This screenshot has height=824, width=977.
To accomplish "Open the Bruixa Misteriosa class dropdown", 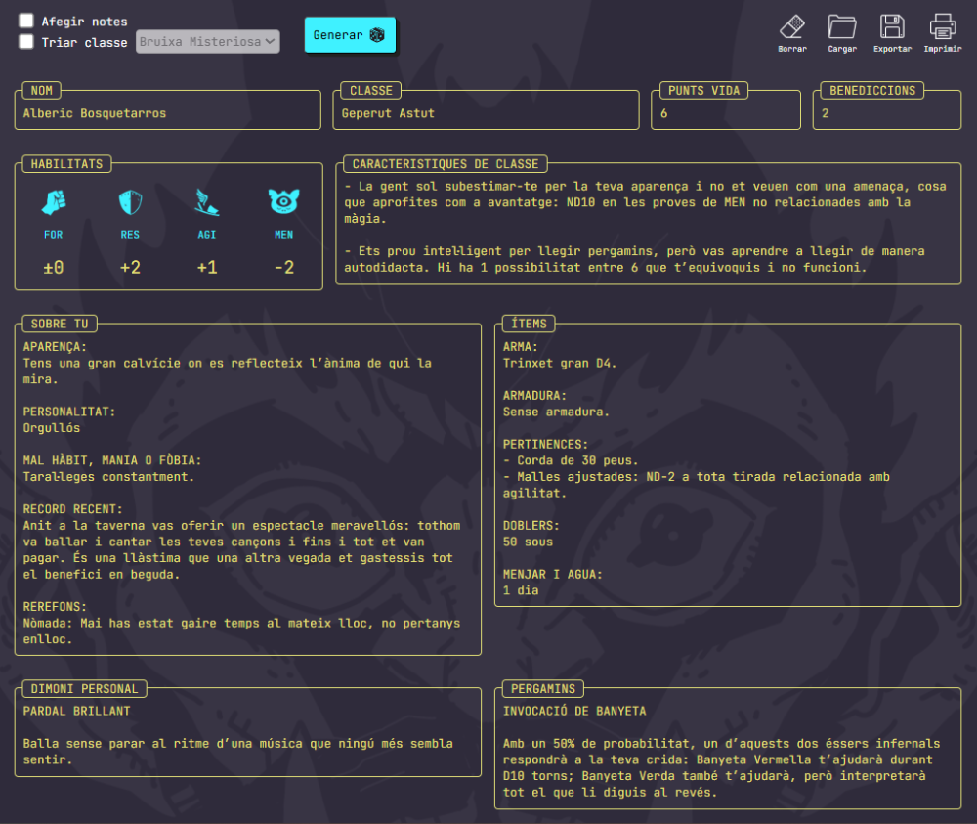I will tap(207, 42).
